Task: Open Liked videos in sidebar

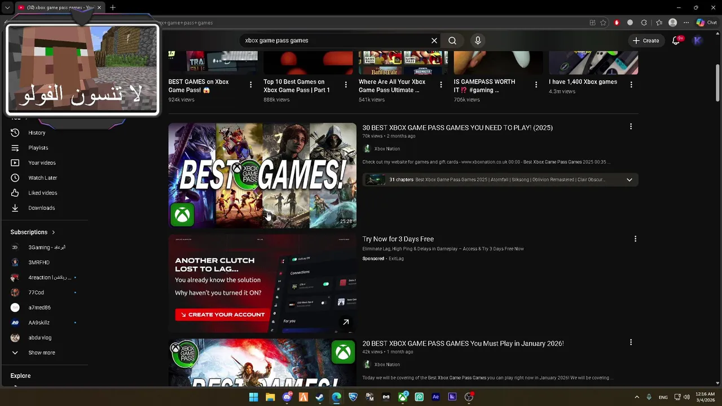Action: tap(44, 193)
